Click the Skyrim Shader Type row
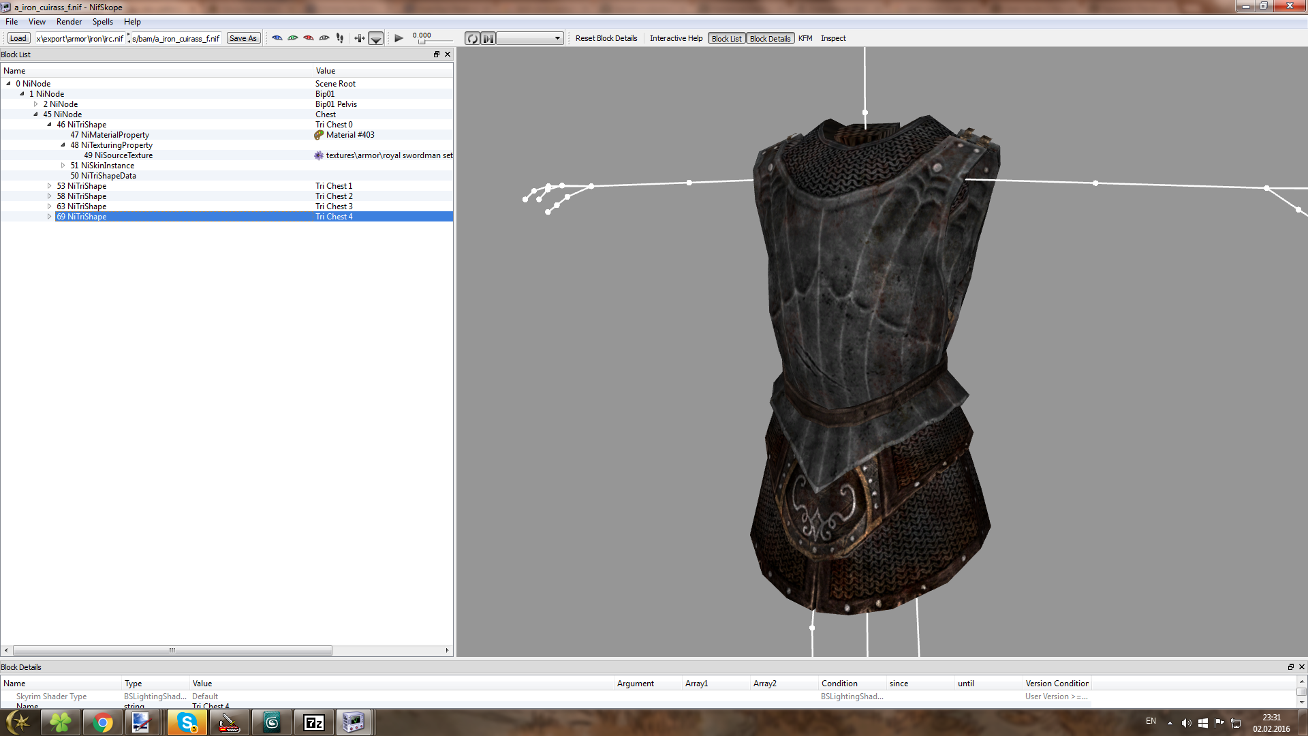The image size is (1308, 736). (545, 696)
